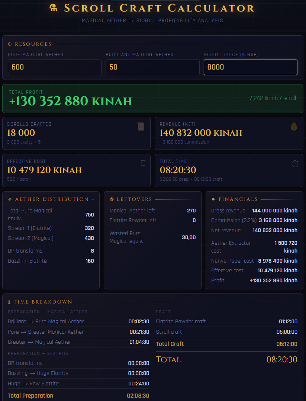Image resolution: width=306 pixels, height=401 pixels.
Task: Click the Greater → Magical Aether row
Action: 78,342
